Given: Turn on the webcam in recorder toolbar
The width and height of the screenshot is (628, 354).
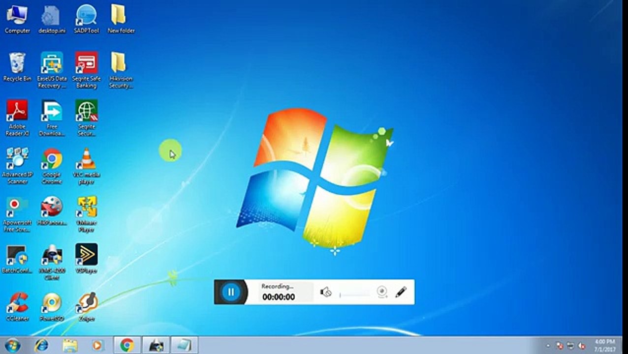Looking at the screenshot, I should coord(382,292).
